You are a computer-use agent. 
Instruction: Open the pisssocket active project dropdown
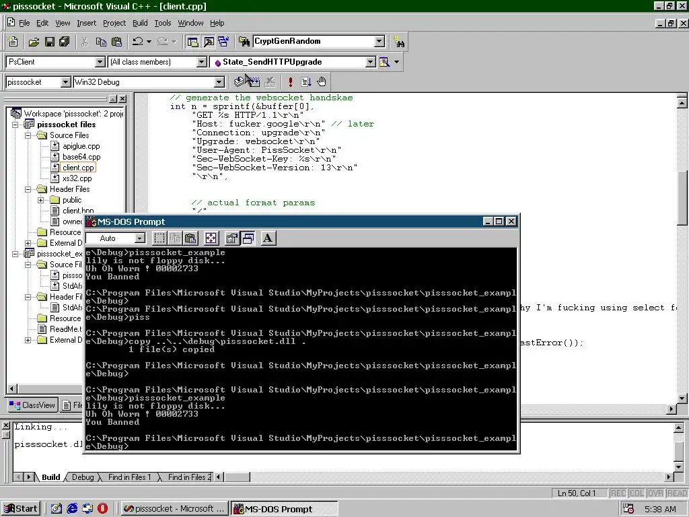coord(65,82)
